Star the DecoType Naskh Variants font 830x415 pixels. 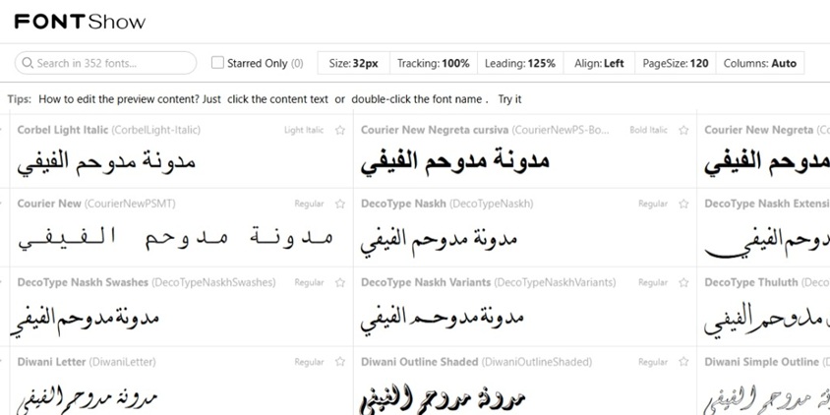[684, 283]
